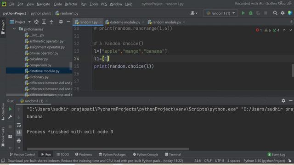
Task: Open Run panel settings gear
Action: tap(283, 101)
